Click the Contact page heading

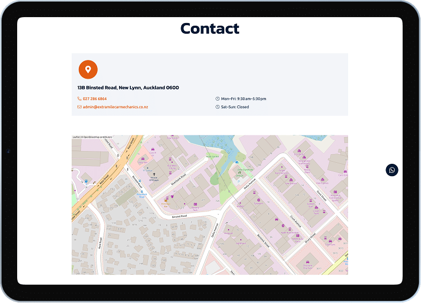(210, 28)
